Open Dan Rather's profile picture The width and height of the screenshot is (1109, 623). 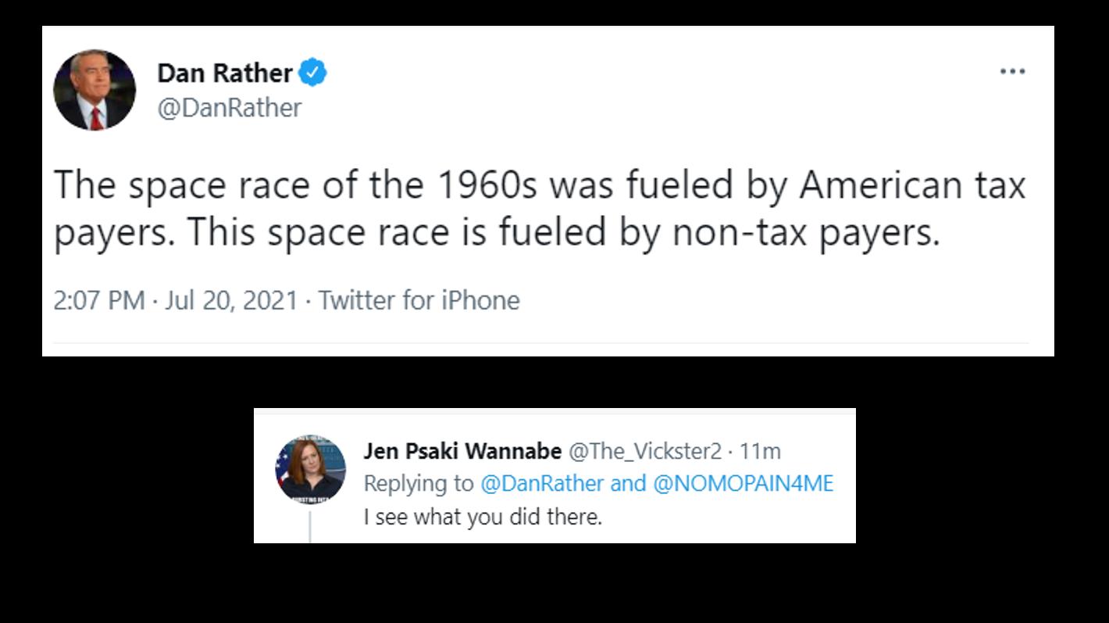coord(94,88)
